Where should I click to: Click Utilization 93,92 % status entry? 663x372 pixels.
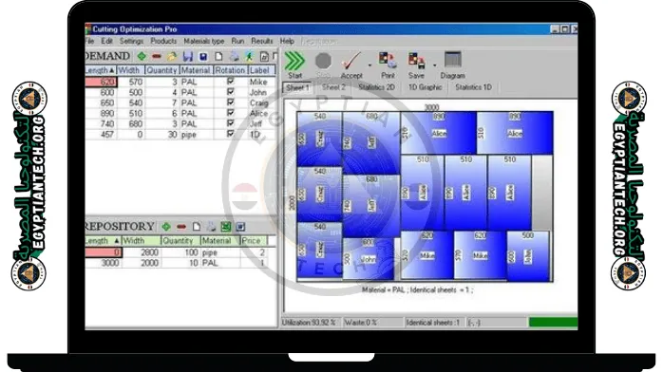(x=311, y=323)
